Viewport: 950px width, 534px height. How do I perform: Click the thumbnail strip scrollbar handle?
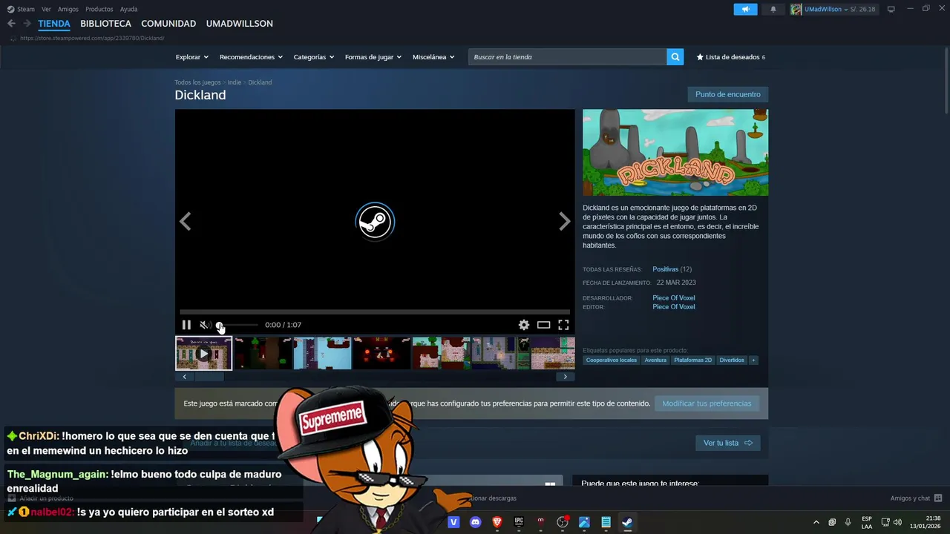click(x=209, y=377)
